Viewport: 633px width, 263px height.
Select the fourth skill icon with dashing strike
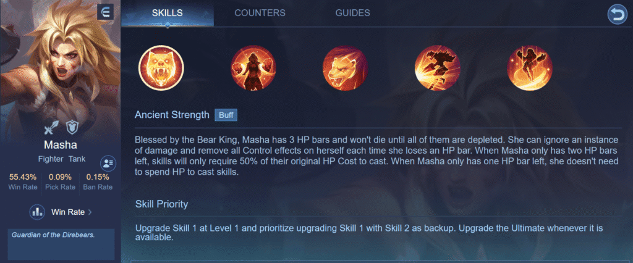(x=438, y=67)
